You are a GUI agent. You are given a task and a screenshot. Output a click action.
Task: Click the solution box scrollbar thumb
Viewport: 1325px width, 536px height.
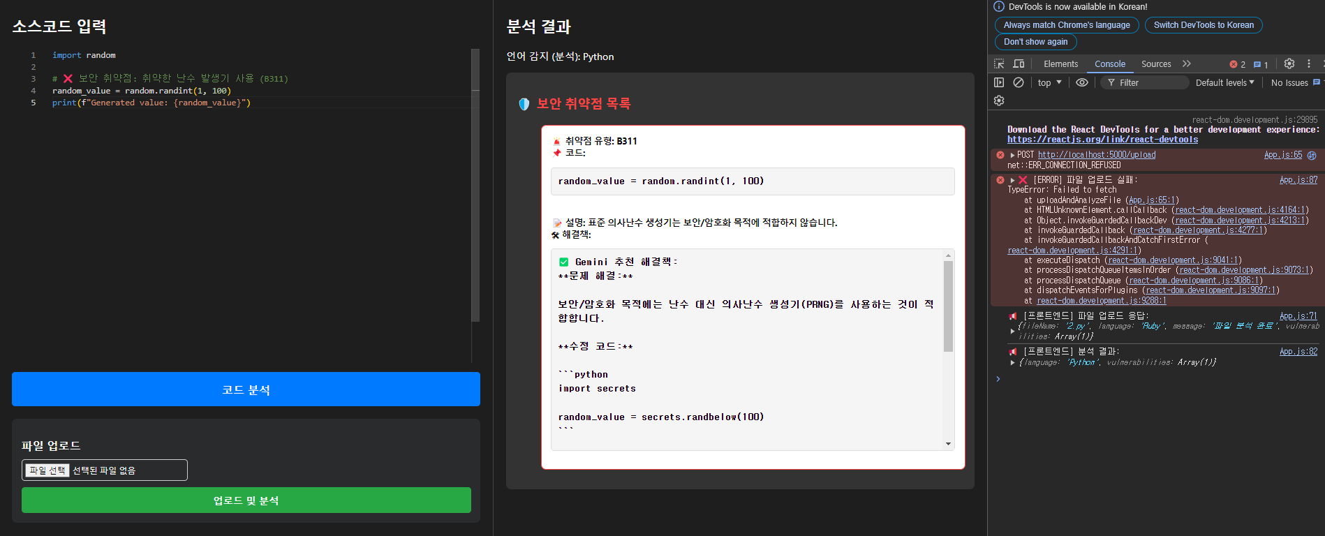948,306
